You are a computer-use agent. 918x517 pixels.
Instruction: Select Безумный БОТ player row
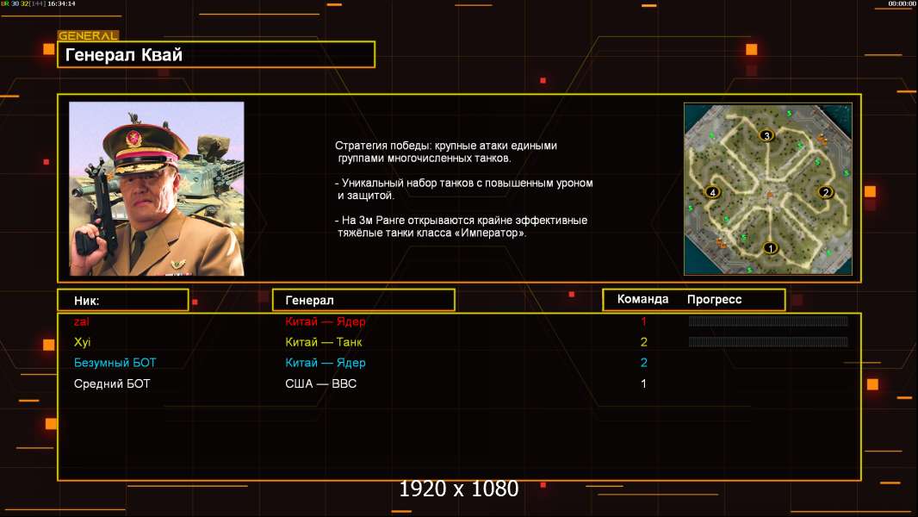[x=459, y=363]
